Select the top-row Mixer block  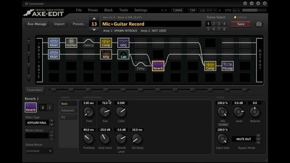click(54, 43)
